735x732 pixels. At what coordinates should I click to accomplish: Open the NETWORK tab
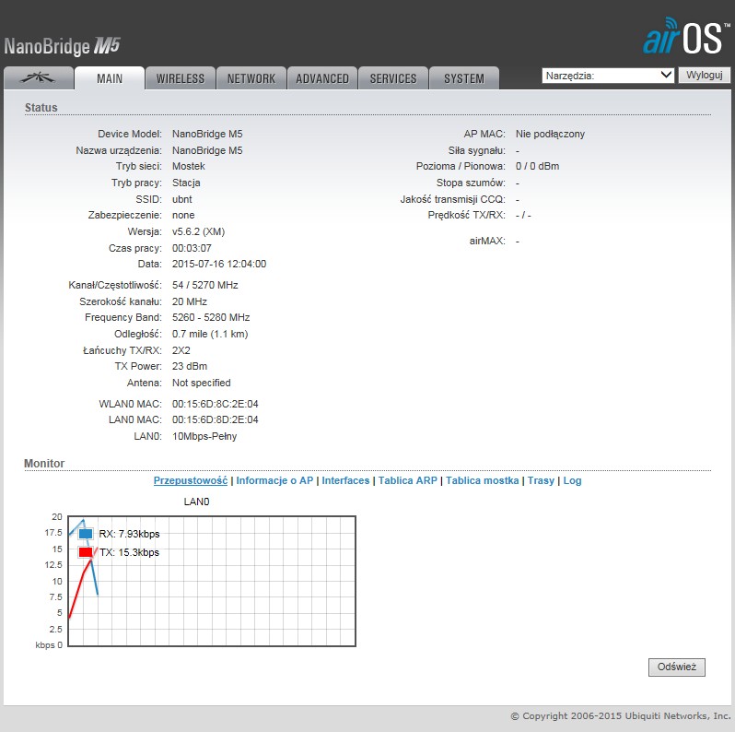coord(251,77)
